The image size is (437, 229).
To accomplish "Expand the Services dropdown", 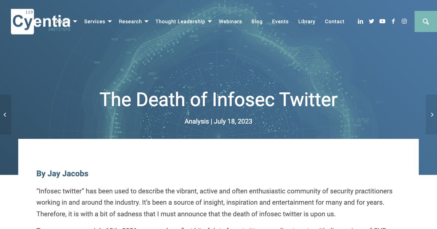I will pos(95,21).
